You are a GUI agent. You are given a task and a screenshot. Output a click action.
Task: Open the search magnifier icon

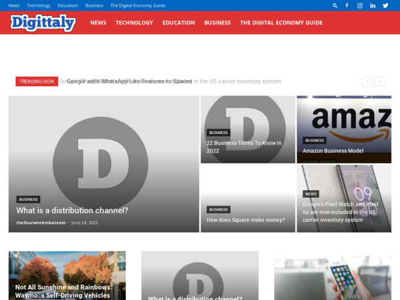335,5
